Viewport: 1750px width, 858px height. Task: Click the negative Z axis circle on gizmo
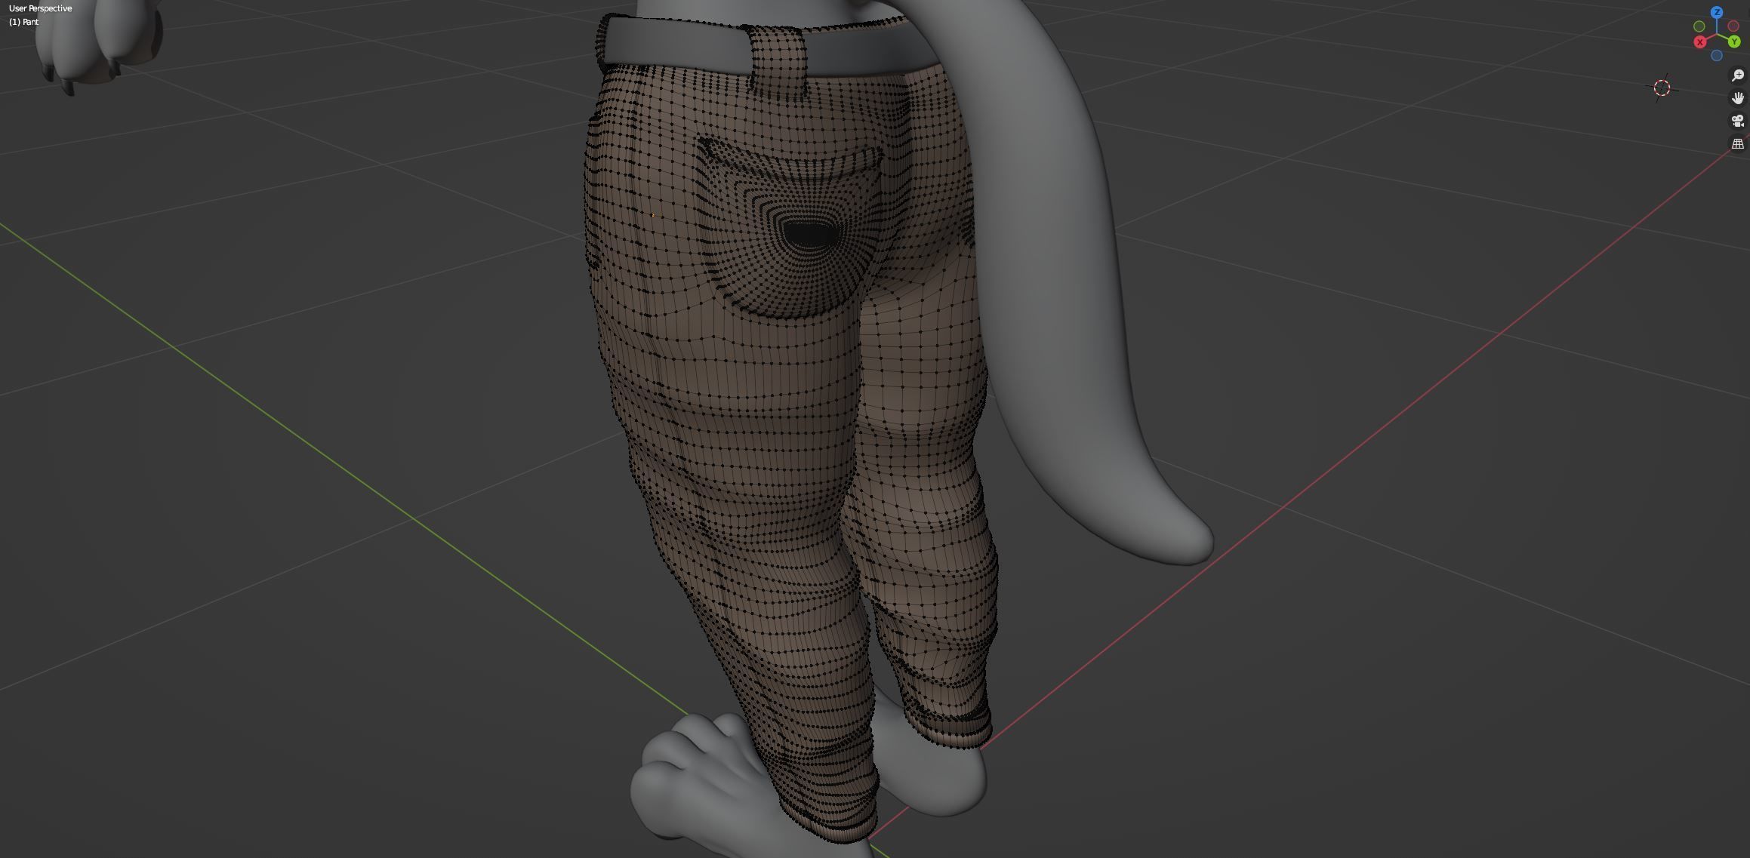point(1717,56)
